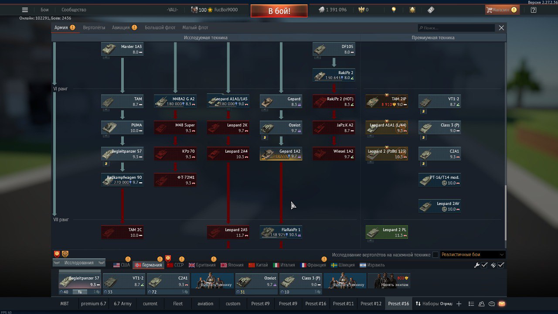Viewport: 558px width, 314px height.
Task: Click the player rank avatar icon
Action: tap(194, 10)
